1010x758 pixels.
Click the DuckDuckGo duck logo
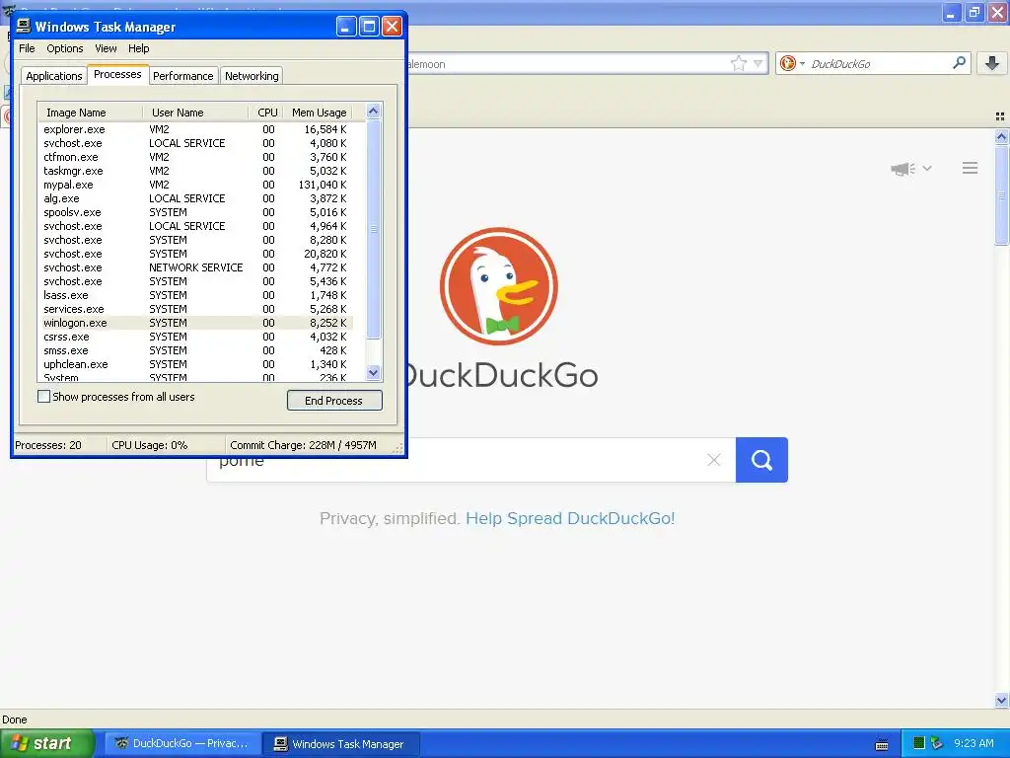pyautogui.click(x=498, y=285)
